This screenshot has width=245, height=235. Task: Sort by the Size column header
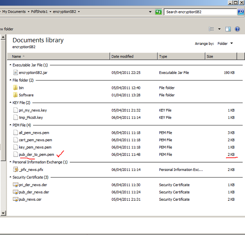pyautogui.click(x=221, y=56)
